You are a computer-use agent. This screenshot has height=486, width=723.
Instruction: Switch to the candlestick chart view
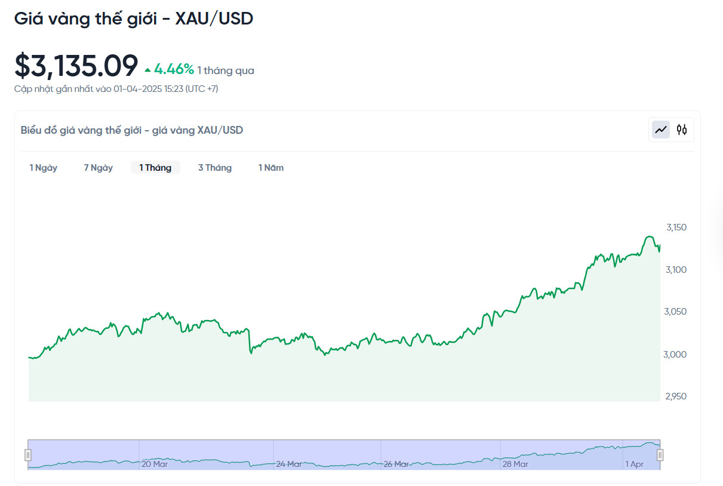pos(682,130)
